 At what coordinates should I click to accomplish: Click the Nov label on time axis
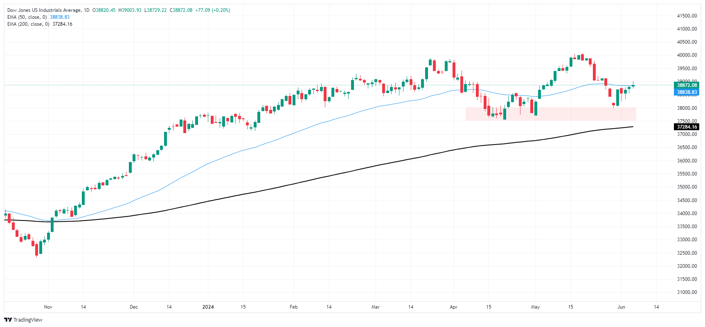(x=48, y=307)
